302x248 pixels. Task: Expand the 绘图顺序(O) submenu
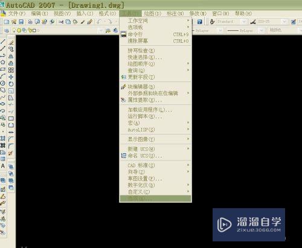[x=155, y=64]
